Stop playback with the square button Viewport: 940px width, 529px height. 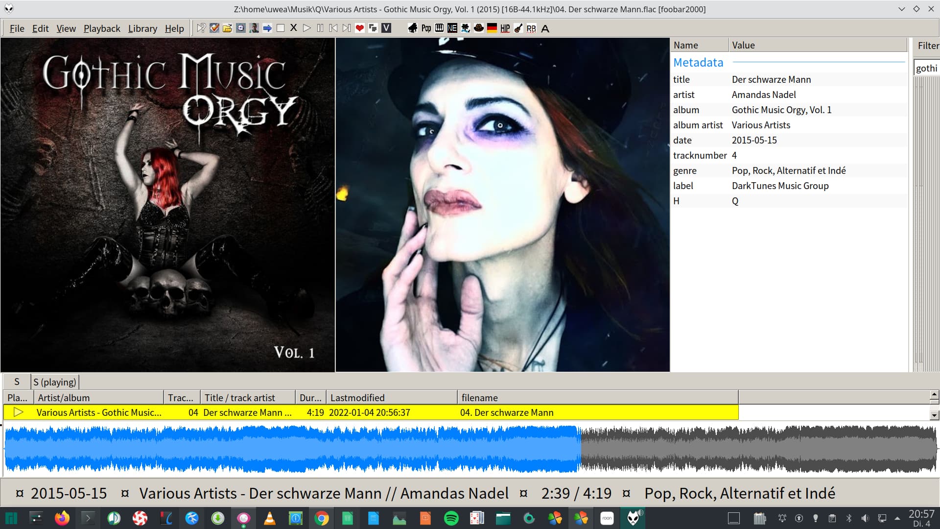click(x=281, y=28)
